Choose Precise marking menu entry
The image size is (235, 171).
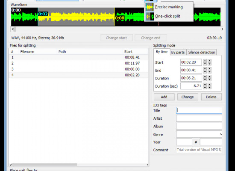tap(169, 7)
